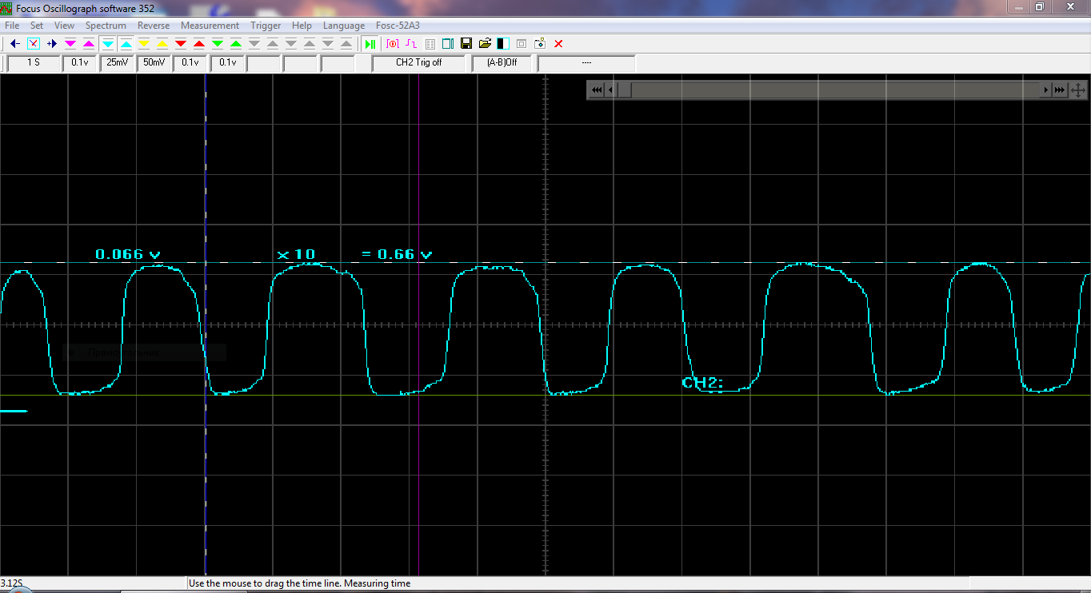Toggle the CH2 Trig off button
Image resolution: width=1091 pixels, height=593 pixels.
click(x=418, y=62)
